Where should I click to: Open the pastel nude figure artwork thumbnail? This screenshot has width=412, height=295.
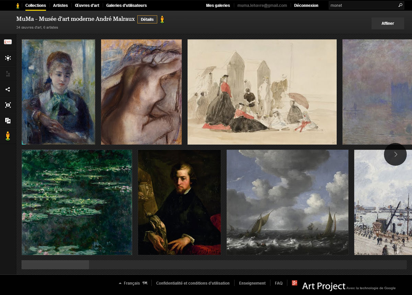point(141,92)
